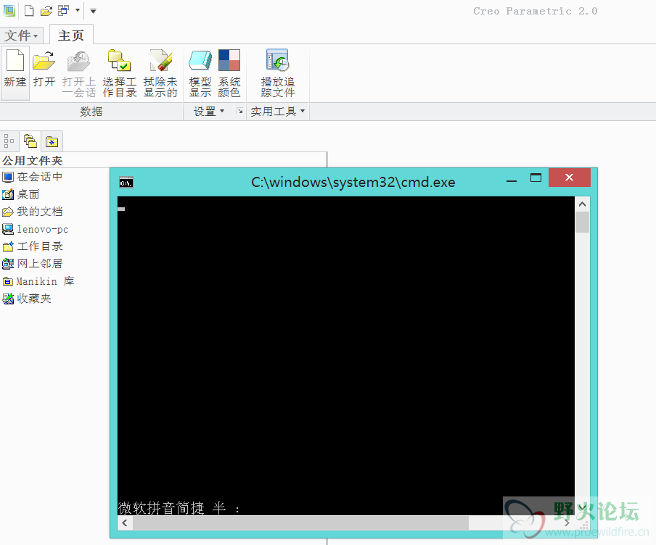
Task: Maximize the cmd.exe window
Action: coord(536,178)
